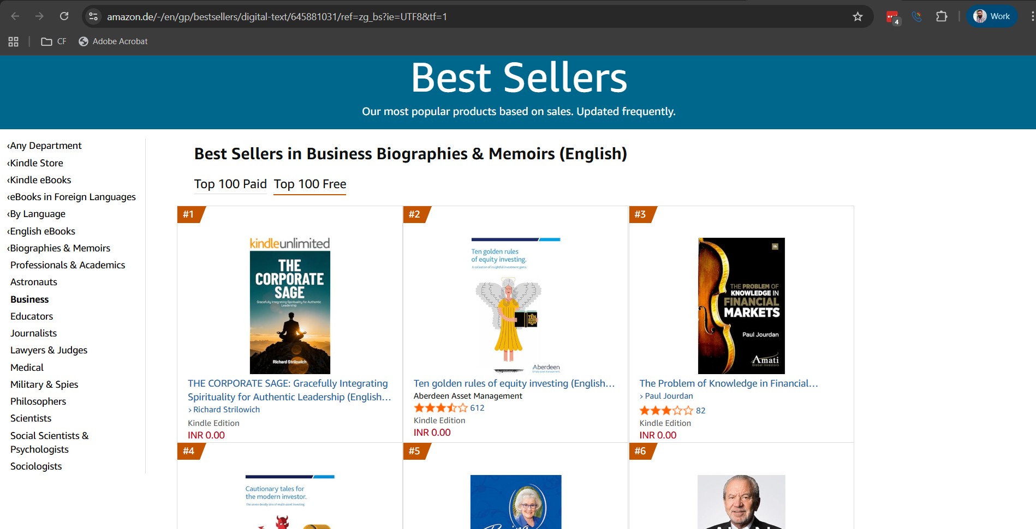This screenshot has width=1036, height=529.
Task: Select the Military & Spies category
Action: pos(44,384)
